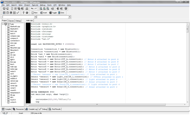
Task: Open the File menu
Action: [3, 5]
